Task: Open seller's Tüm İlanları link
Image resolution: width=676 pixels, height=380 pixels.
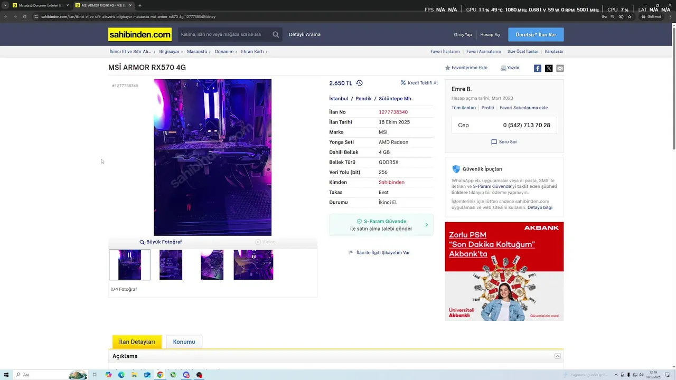Action: click(x=464, y=108)
